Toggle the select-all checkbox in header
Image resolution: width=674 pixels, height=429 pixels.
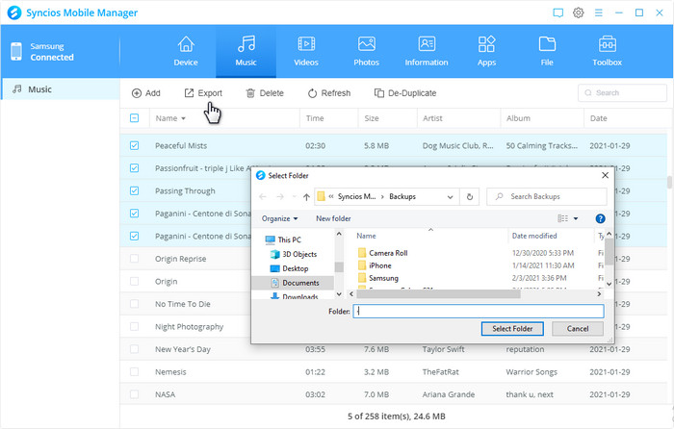134,118
